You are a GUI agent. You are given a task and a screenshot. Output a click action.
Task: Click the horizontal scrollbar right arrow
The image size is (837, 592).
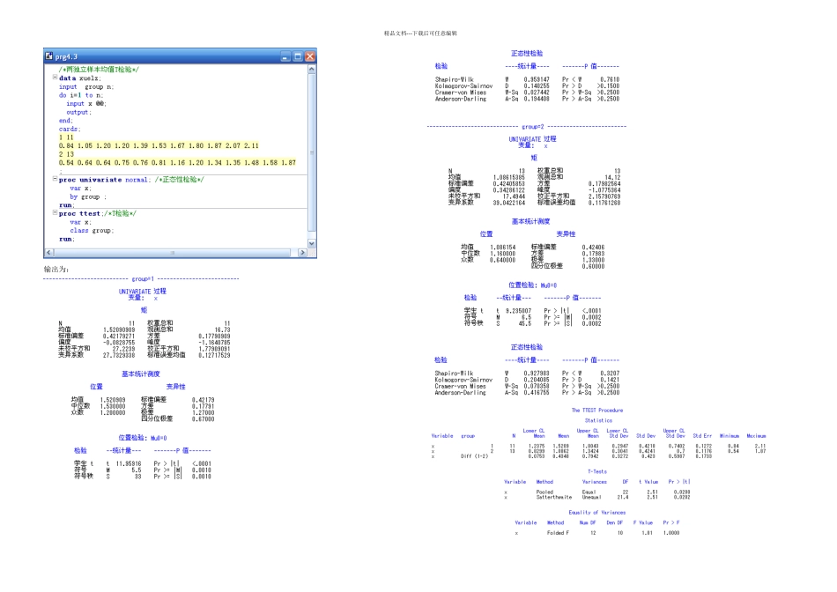(x=303, y=253)
